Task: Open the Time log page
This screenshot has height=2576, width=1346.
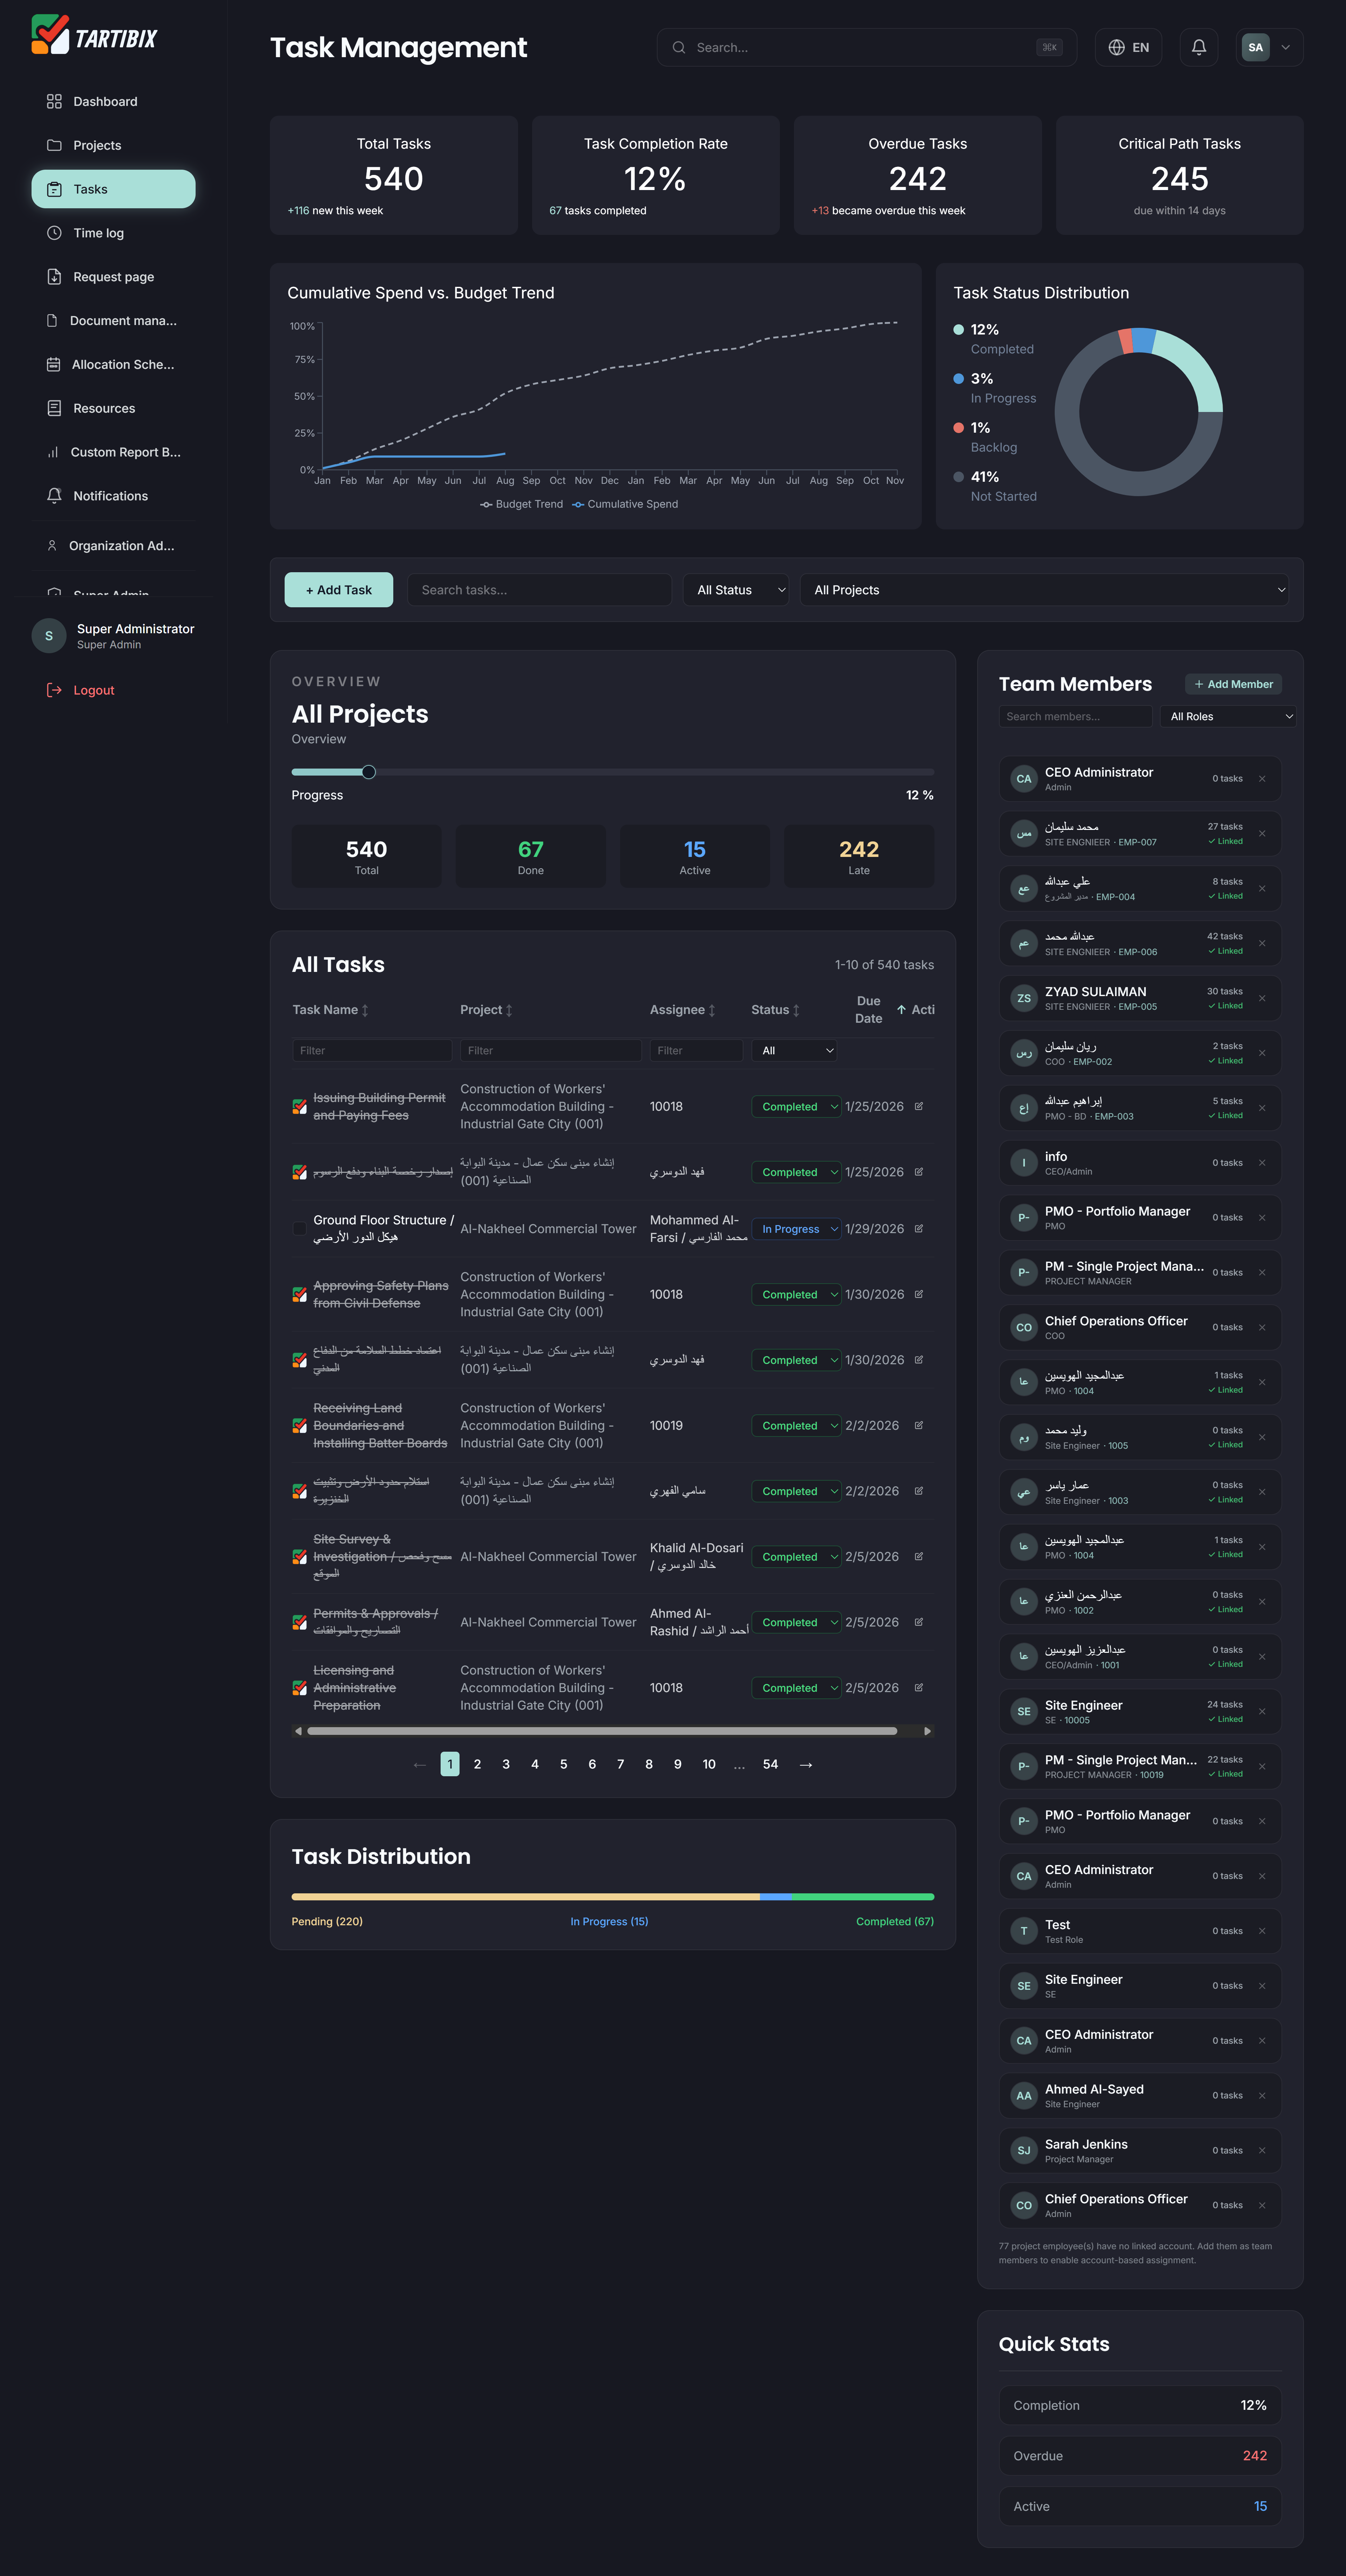Action: tap(113, 233)
